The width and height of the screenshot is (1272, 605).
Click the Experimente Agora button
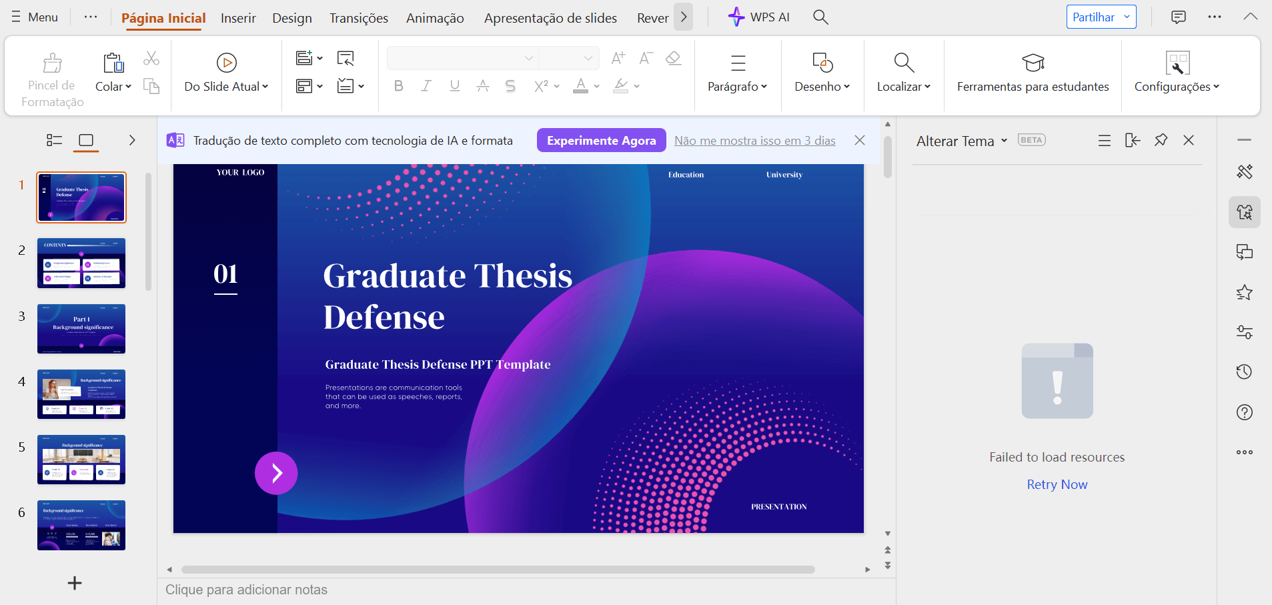(600, 140)
